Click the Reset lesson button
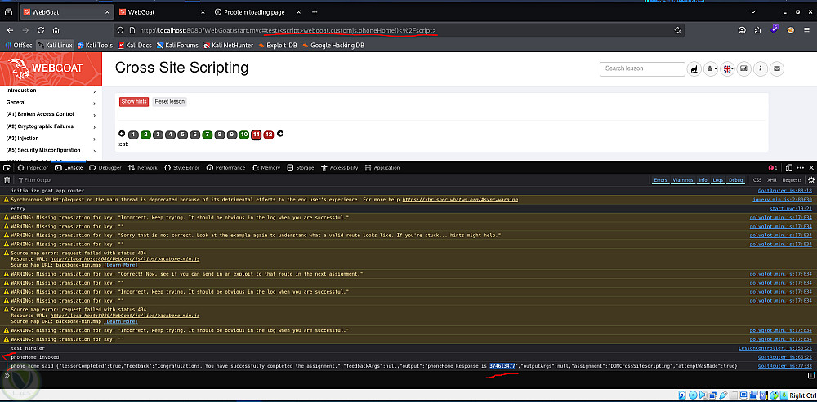This screenshot has height=402, width=817. (169, 101)
